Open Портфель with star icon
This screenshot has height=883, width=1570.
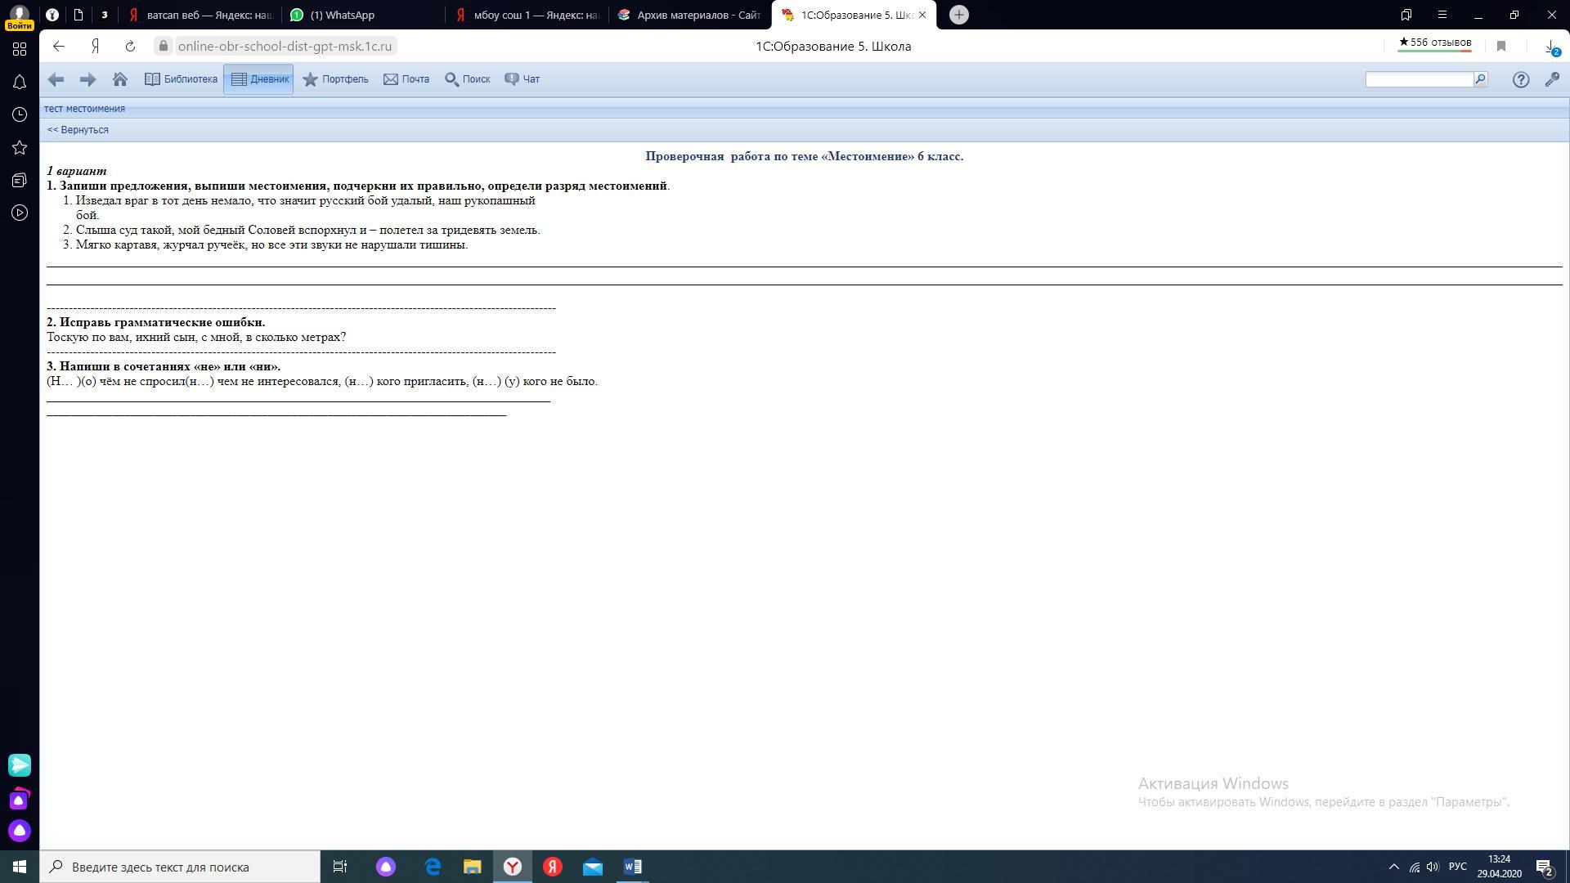[x=335, y=79]
